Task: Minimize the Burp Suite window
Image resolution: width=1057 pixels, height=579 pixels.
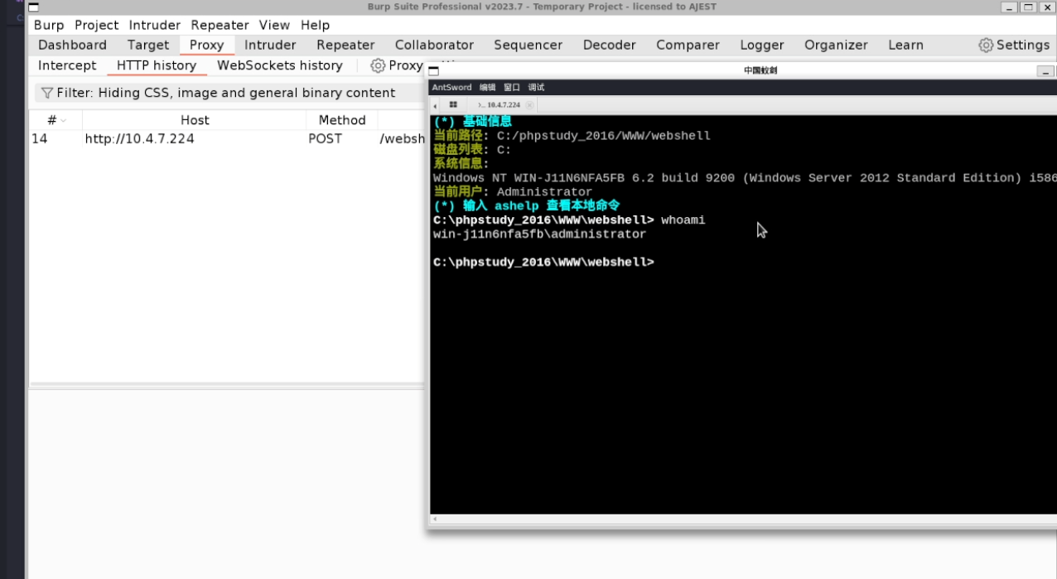Action: (x=1009, y=7)
